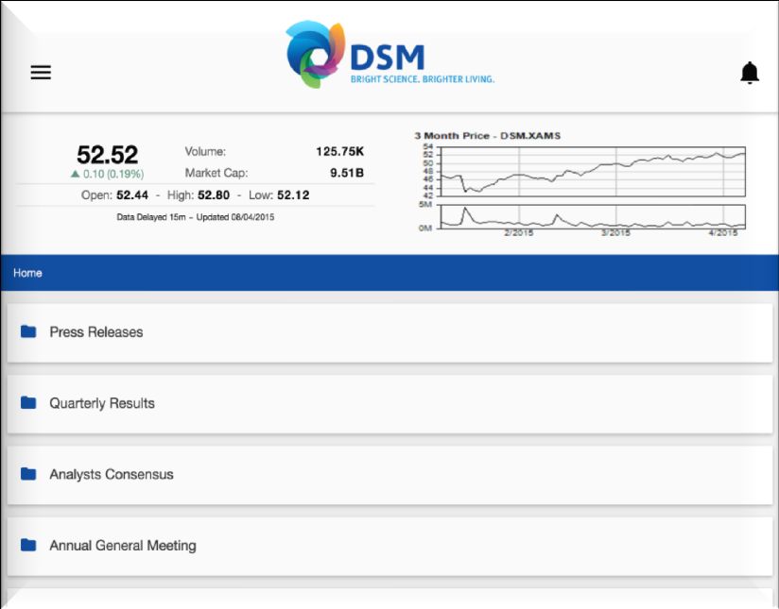The width and height of the screenshot is (779, 609).
Task: Select the Home breadcrumb tab
Action: (27, 273)
